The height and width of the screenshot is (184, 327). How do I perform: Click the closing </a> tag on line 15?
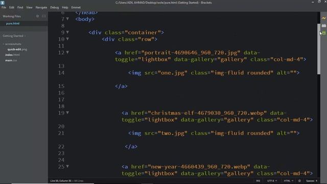pyautogui.click(x=121, y=86)
